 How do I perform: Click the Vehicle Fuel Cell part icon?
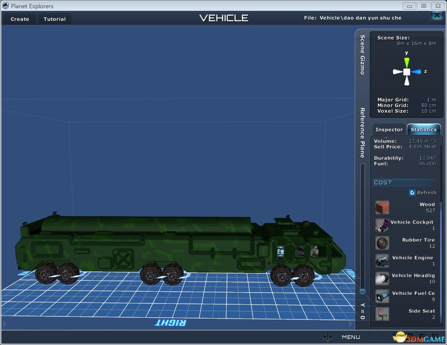pyautogui.click(x=382, y=296)
